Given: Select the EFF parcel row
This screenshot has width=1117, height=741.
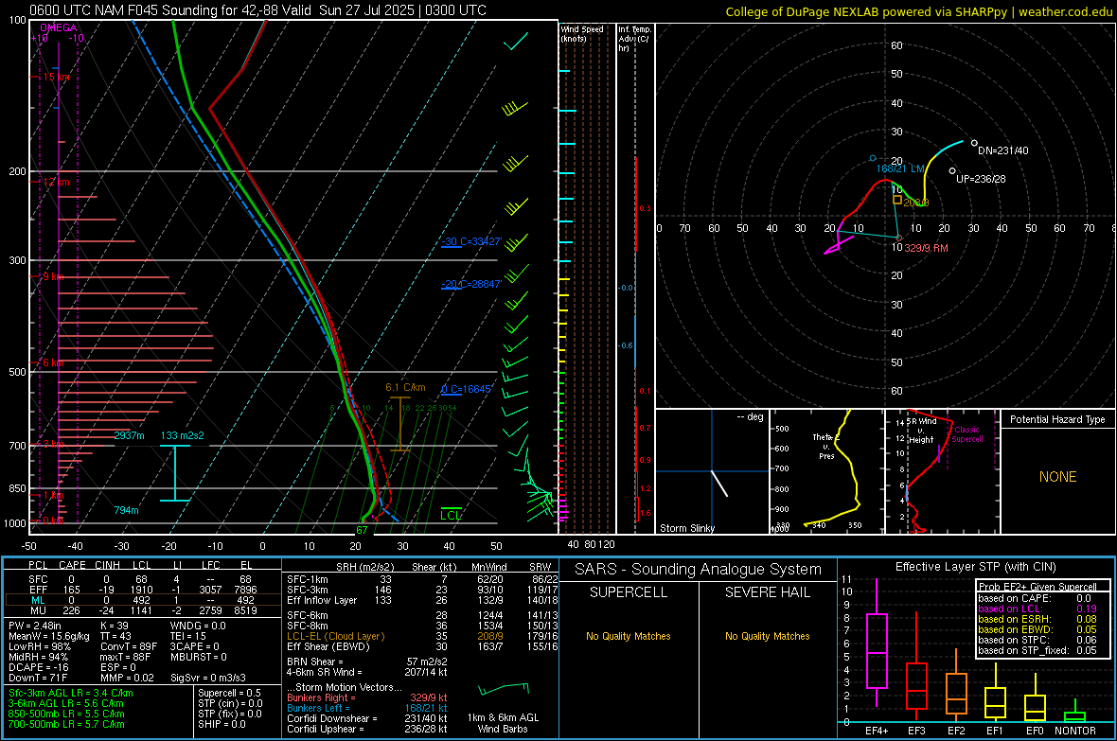Looking at the screenshot, I should click(x=143, y=590).
